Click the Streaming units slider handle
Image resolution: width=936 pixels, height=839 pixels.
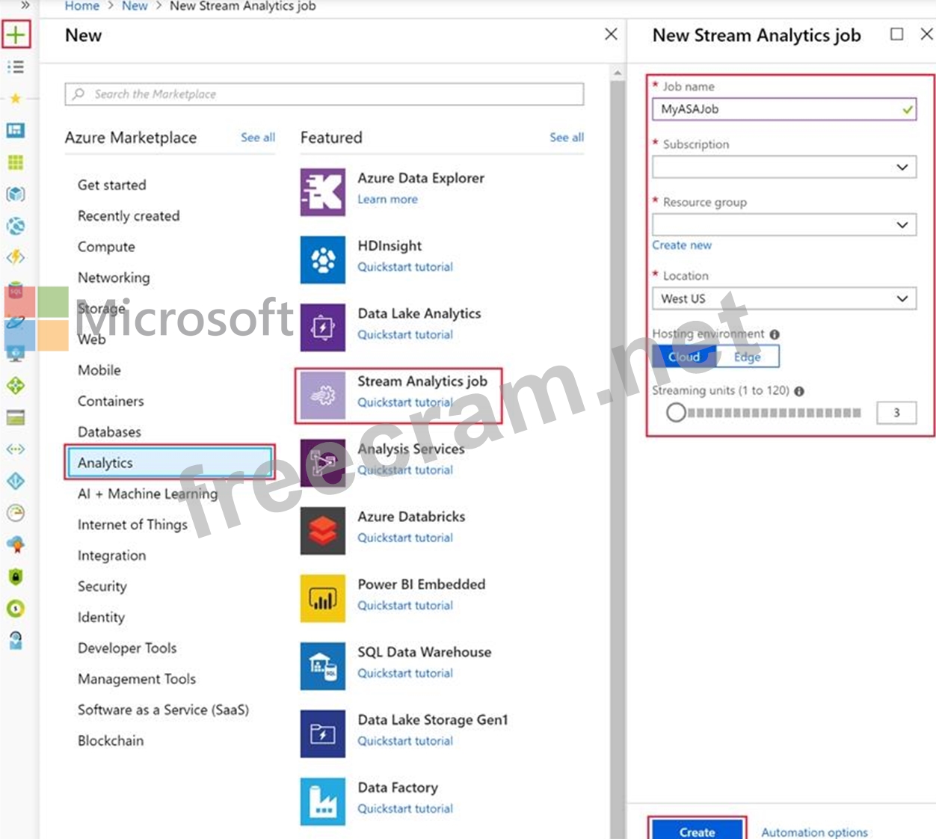tap(676, 412)
